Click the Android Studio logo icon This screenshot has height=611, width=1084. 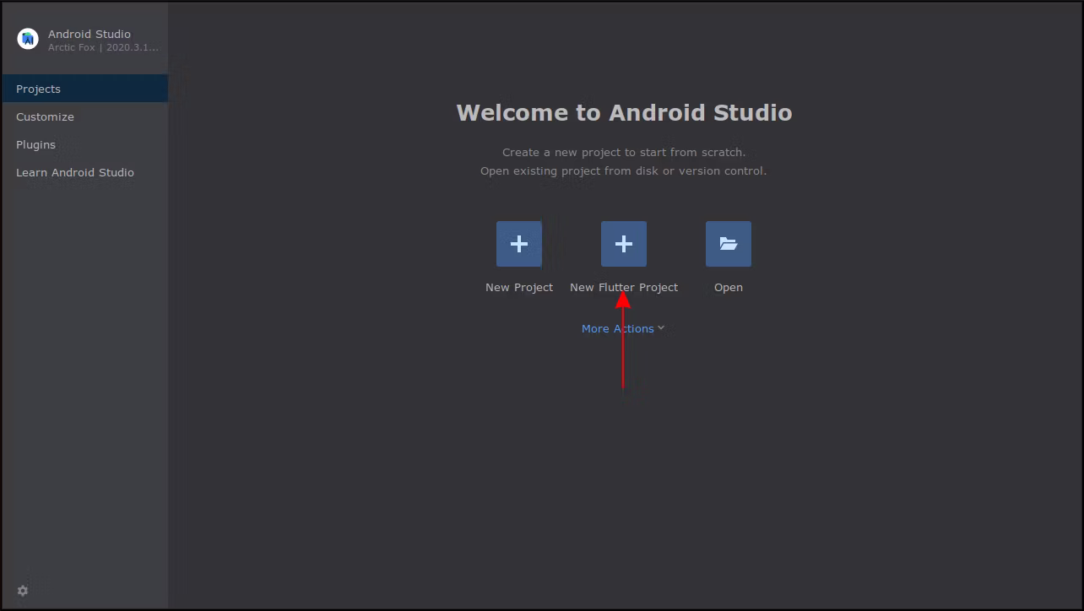point(28,39)
